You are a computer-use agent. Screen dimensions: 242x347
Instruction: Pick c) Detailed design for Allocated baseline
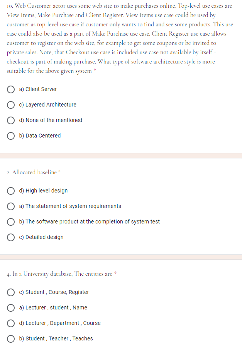click(11, 237)
